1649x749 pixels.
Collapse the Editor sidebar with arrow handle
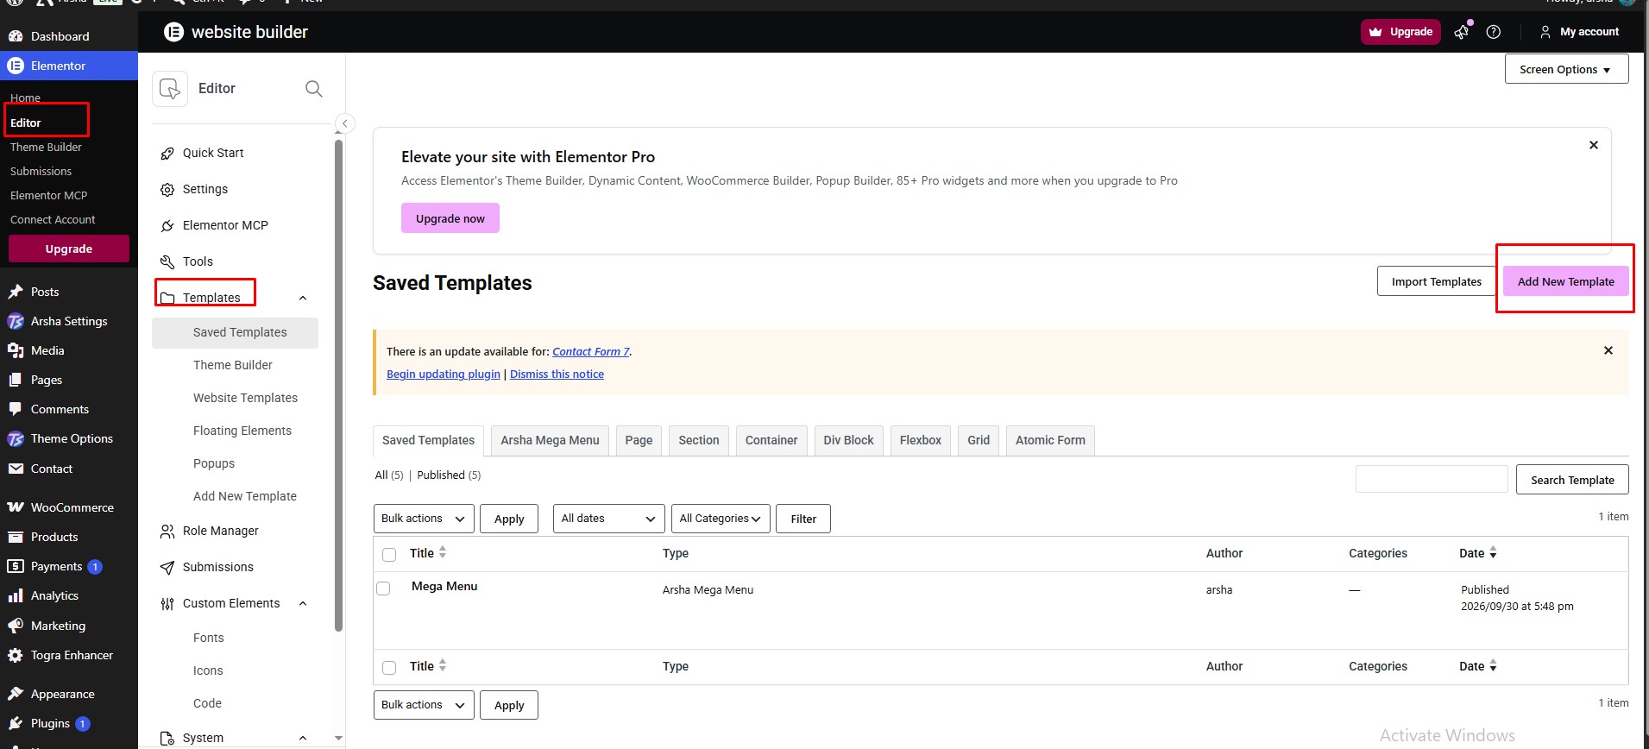(345, 123)
